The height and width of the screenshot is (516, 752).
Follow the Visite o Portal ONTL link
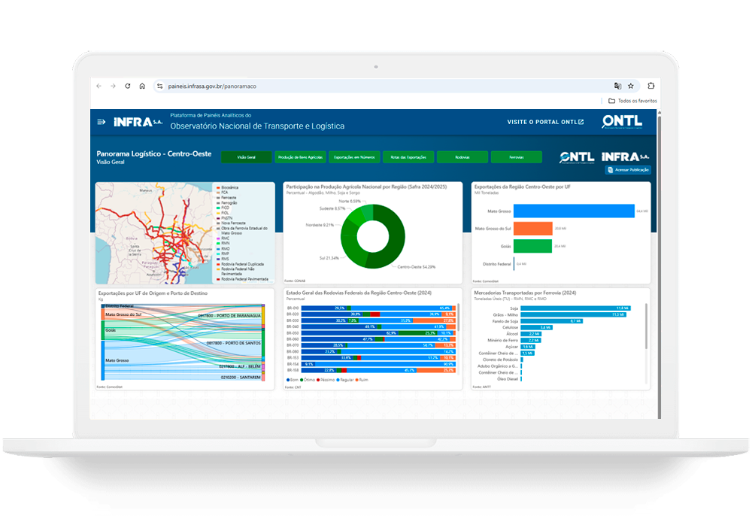tap(545, 122)
